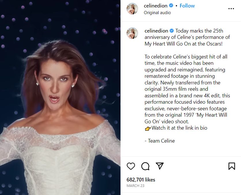This screenshot has width=241, height=195.
Task: Open the Original audio link
Action: click(157, 12)
